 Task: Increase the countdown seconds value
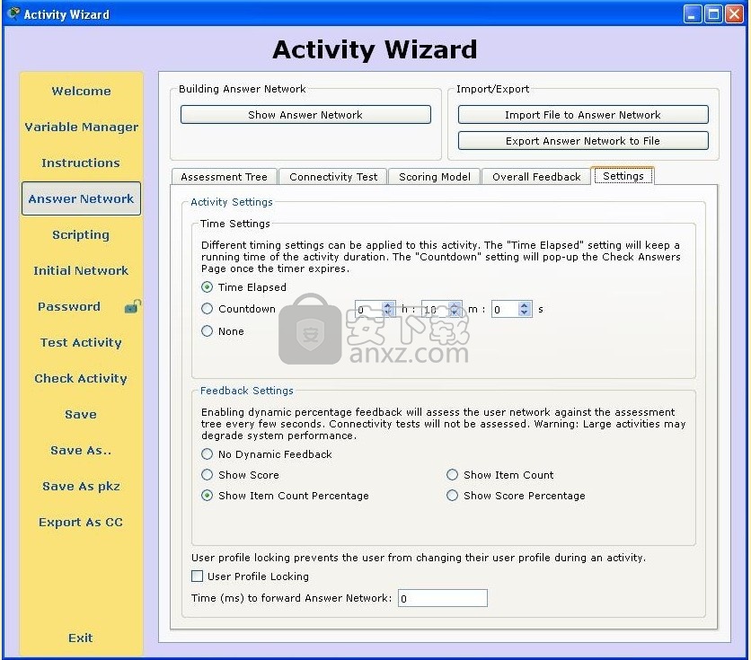coord(525,305)
